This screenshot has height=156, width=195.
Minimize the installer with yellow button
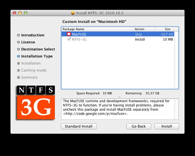coord(20,13)
